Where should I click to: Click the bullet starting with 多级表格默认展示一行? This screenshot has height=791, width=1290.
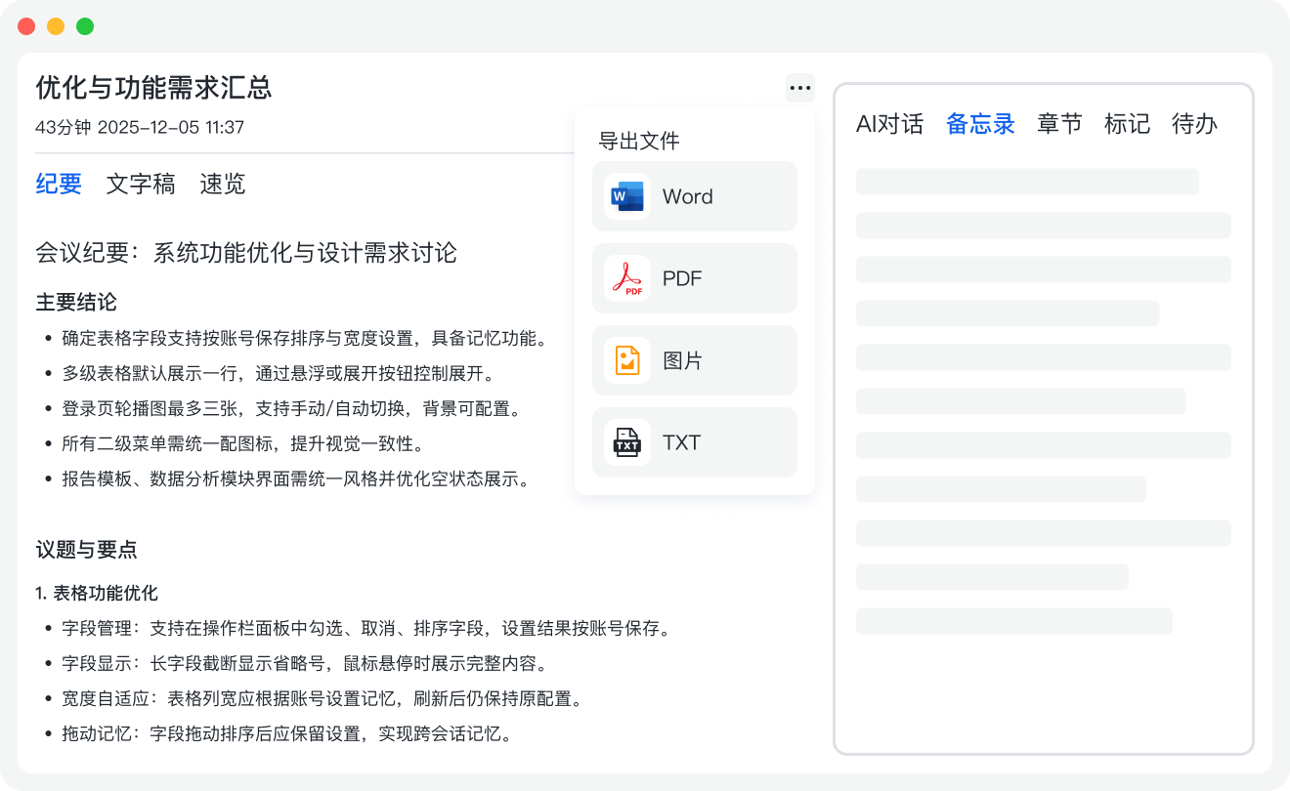(x=271, y=374)
